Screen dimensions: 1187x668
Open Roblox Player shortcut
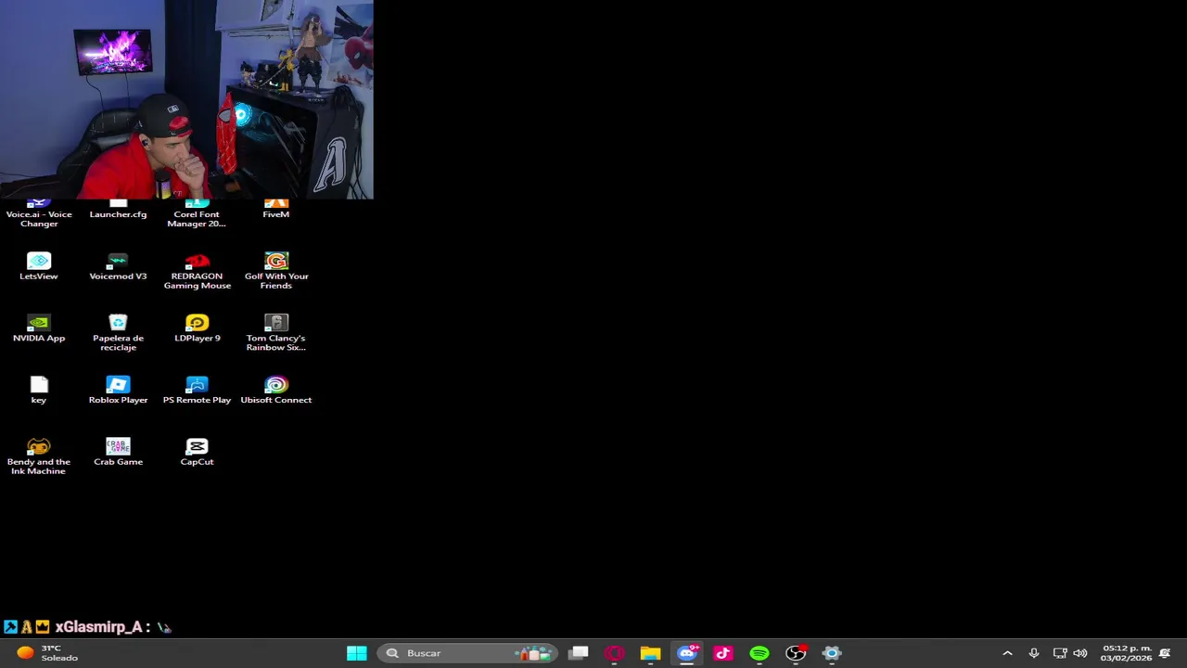click(118, 390)
